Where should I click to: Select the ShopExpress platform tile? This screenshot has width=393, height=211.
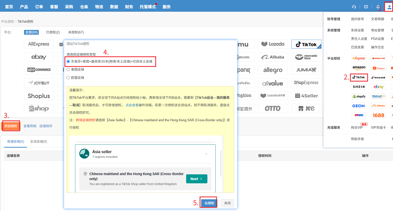[306, 83]
